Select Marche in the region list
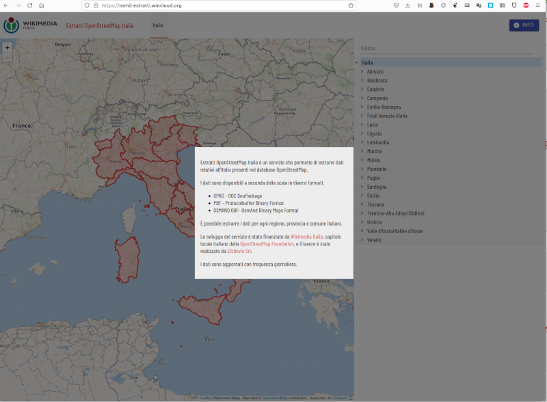 coord(374,152)
